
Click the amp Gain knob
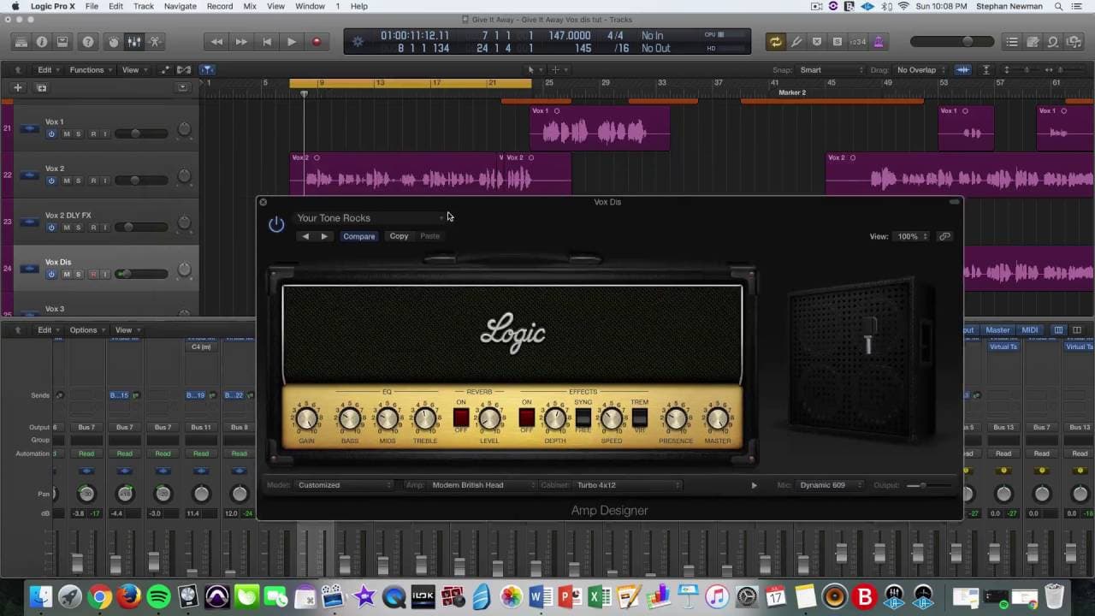[x=306, y=418]
